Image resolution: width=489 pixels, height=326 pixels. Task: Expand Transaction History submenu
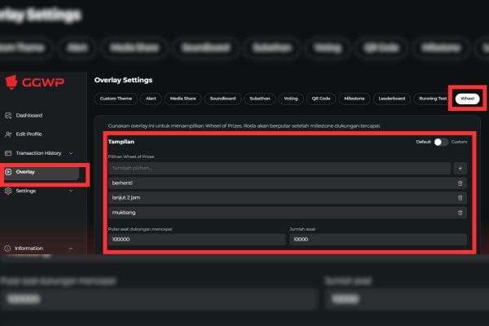71,153
